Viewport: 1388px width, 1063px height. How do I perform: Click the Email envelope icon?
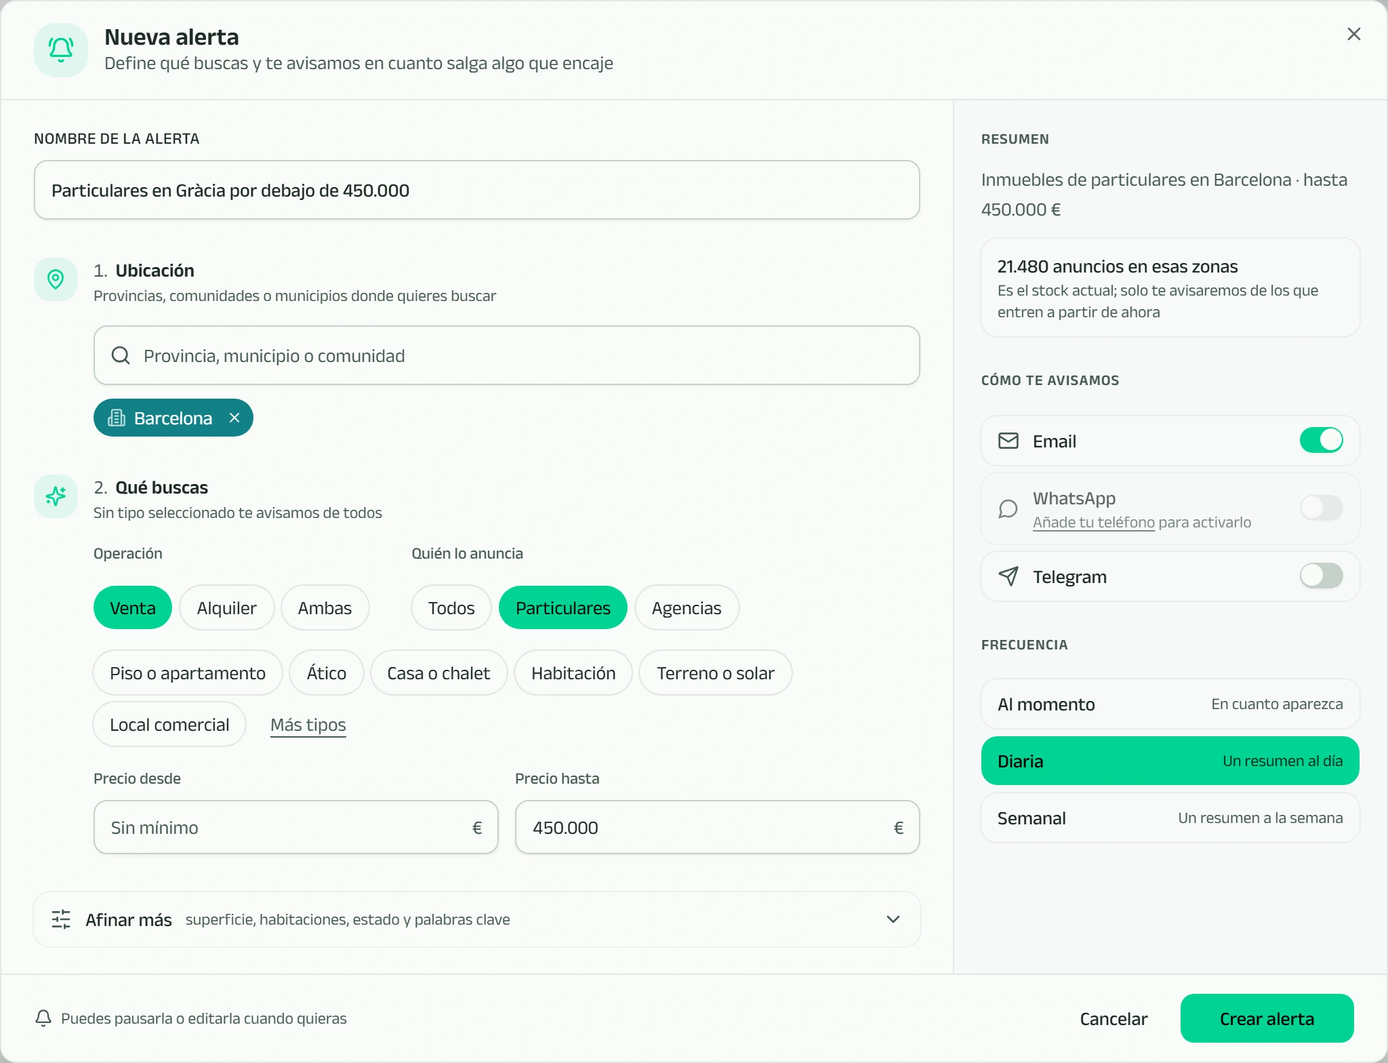click(x=1008, y=441)
